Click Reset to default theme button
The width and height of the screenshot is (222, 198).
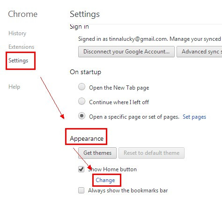(151, 153)
